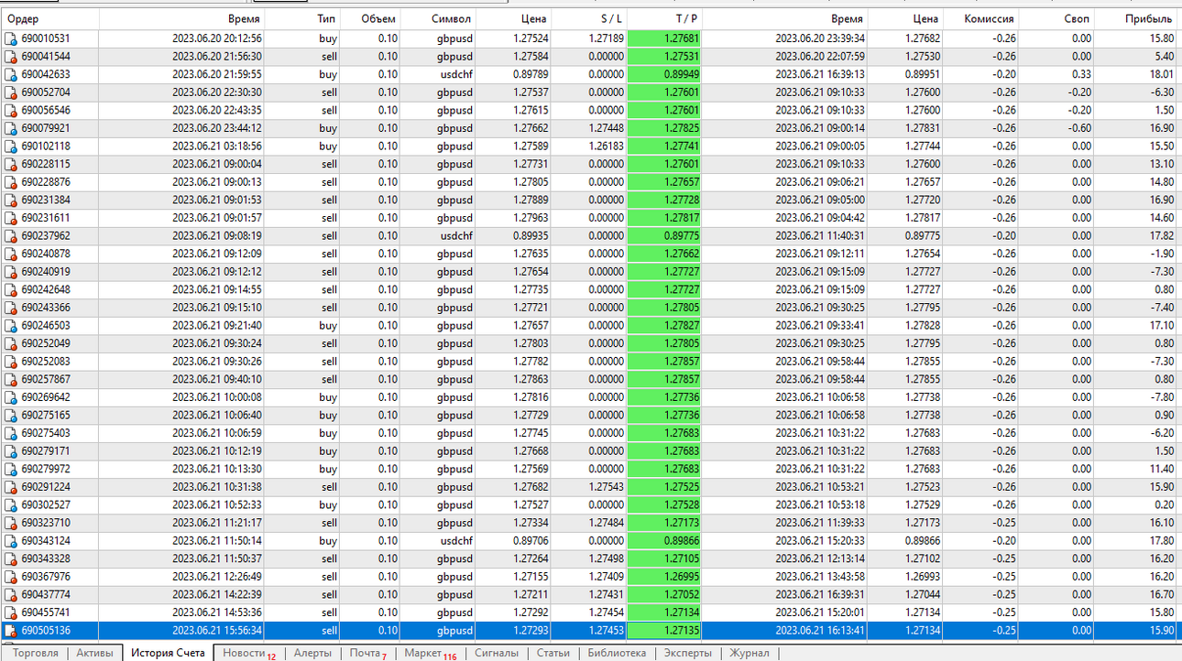The height and width of the screenshot is (661, 1182).
Task: Click the order icon for 690042633
Action: point(11,74)
